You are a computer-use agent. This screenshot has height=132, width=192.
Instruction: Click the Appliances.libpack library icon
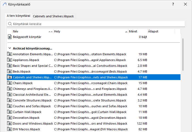click(10, 60)
